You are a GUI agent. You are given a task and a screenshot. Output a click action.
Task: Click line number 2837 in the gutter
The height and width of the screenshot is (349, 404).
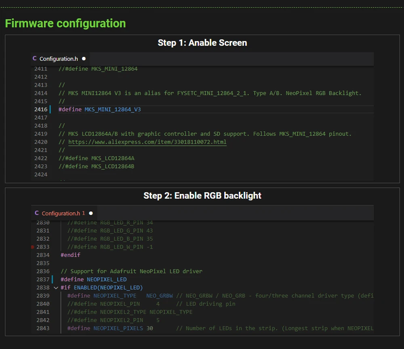[43, 280]
